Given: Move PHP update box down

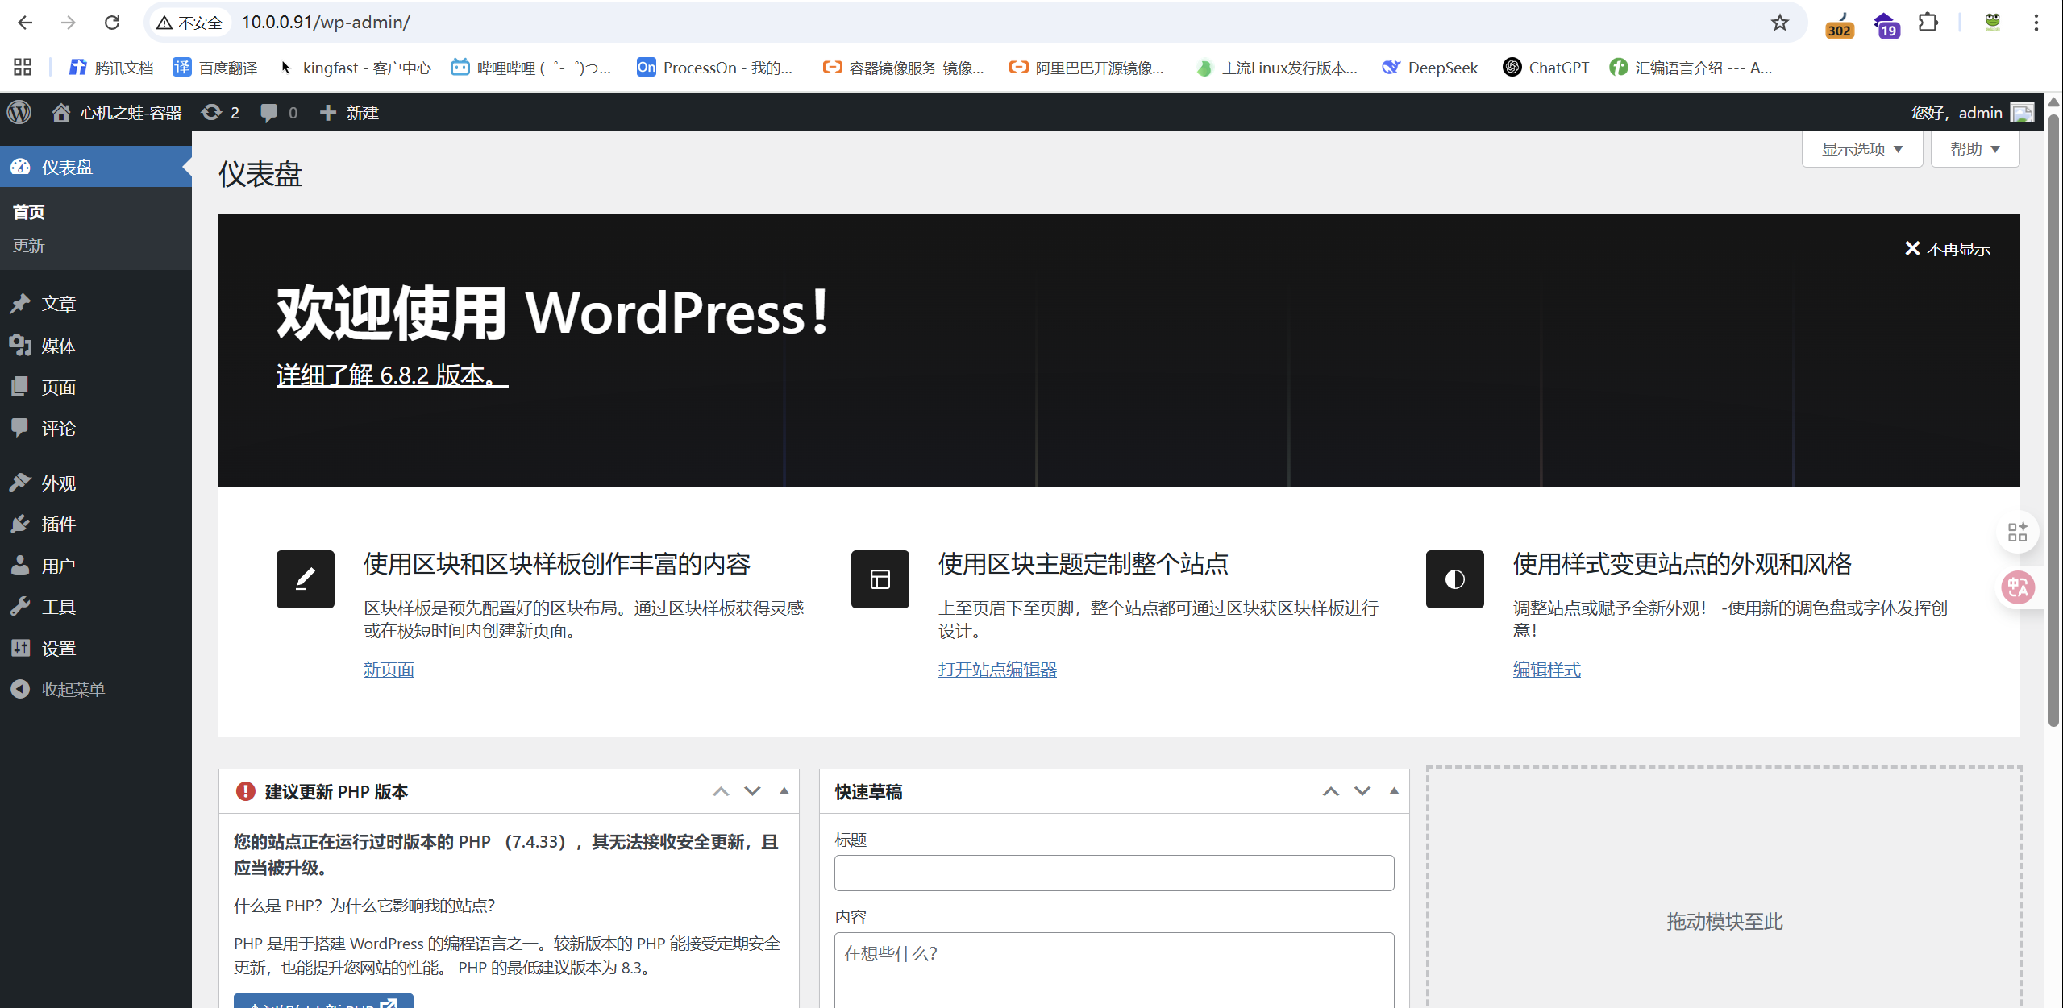Looking at the screenshot, I should 752,791.
